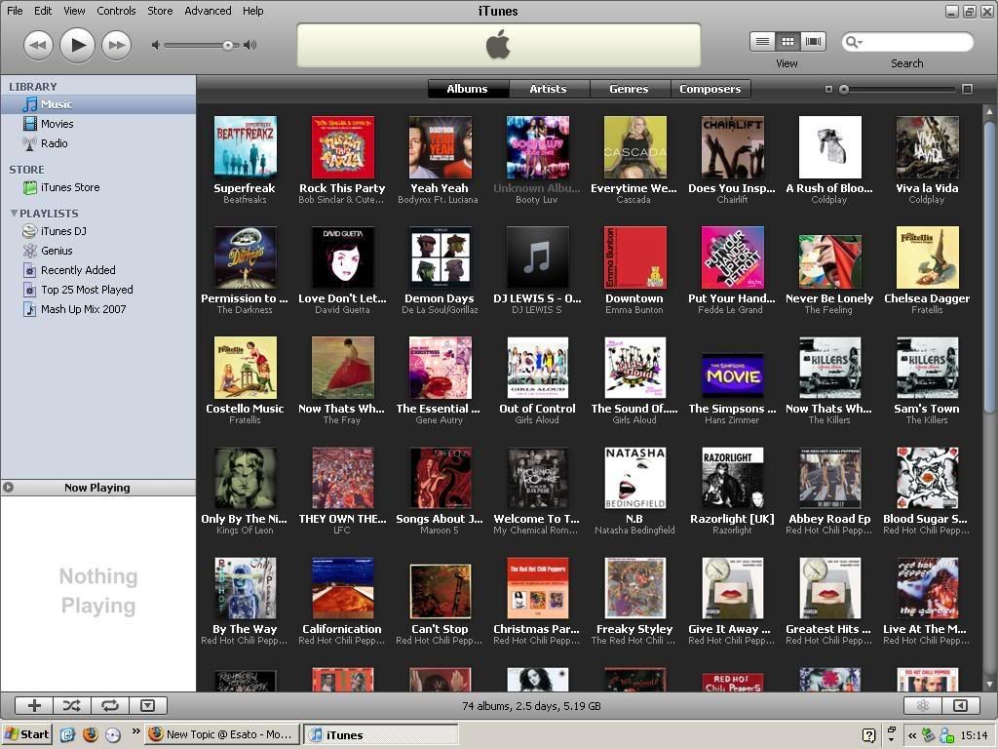998x749 pixels.
Task: Launch Firefox from quick launch
Action: (x=91, y=734)
